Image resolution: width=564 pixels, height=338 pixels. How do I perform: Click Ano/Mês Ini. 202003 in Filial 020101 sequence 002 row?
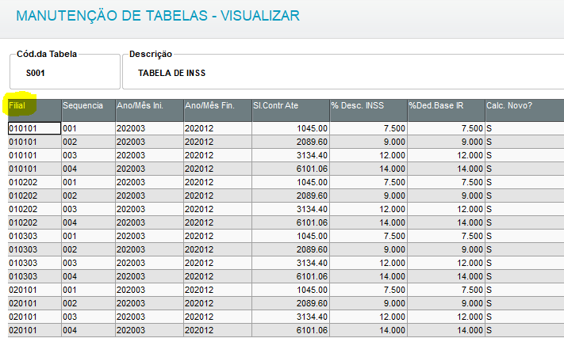(150, 303)
